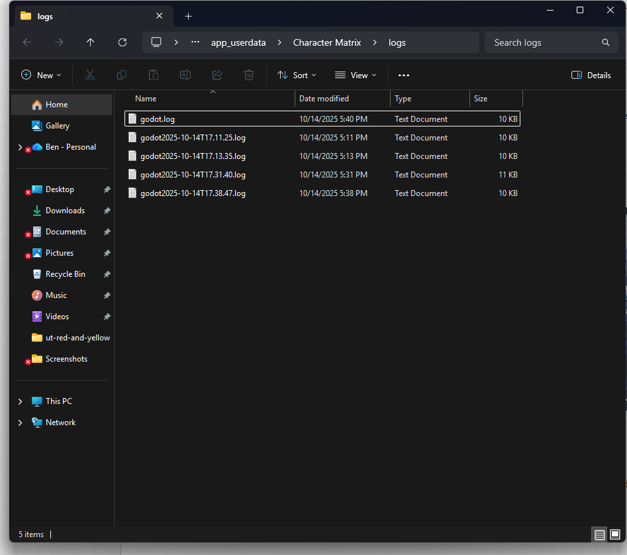Open the Sort dropdown menu
Screen dimensions: 627x555
click(x=297, y=76)
